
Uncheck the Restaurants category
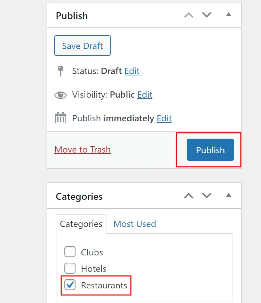coord(70,285)
